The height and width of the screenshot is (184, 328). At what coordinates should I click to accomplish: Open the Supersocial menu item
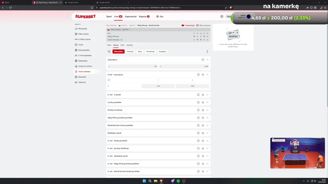point(131,16)
